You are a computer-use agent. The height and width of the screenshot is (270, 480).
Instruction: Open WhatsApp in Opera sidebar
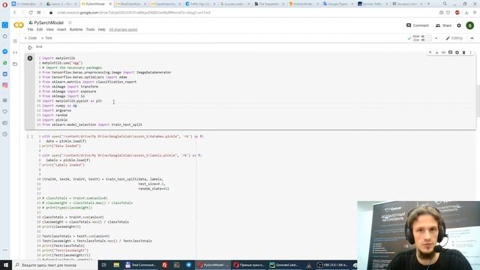(x=5, y=63)
